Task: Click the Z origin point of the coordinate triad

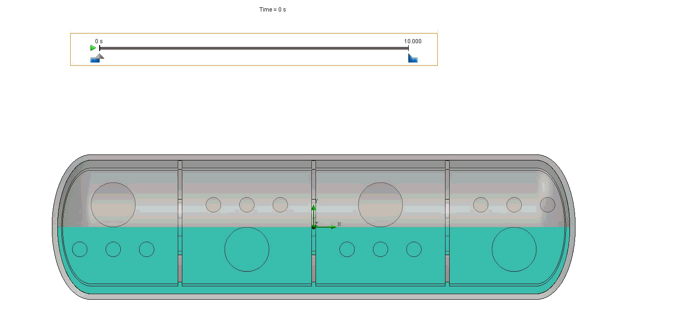Action: 314,226
